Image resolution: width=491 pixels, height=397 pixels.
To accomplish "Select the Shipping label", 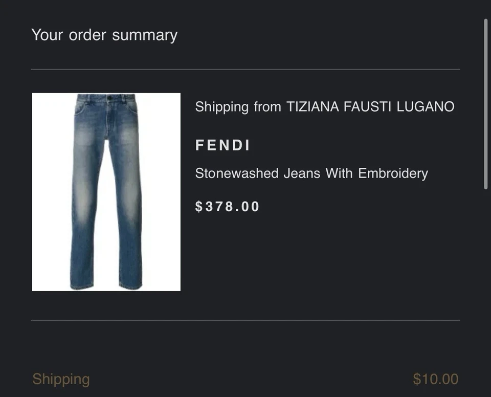I will pyautogui.click(x=61, y=379).
